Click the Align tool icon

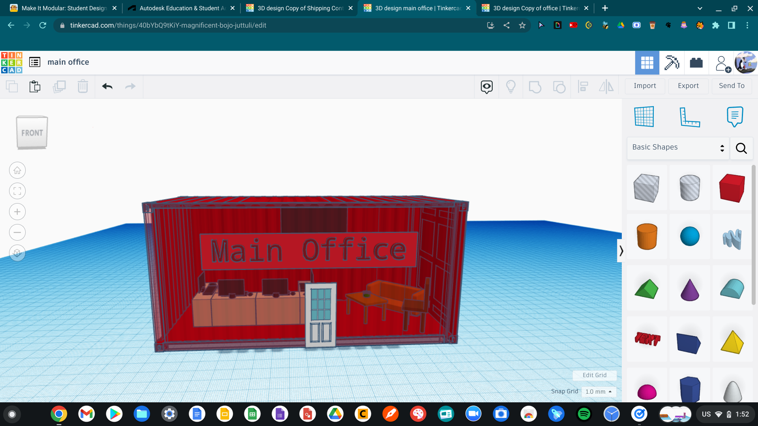coord(583,87)
